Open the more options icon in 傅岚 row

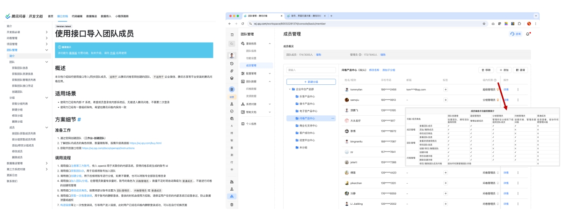(x=518, y=173)
